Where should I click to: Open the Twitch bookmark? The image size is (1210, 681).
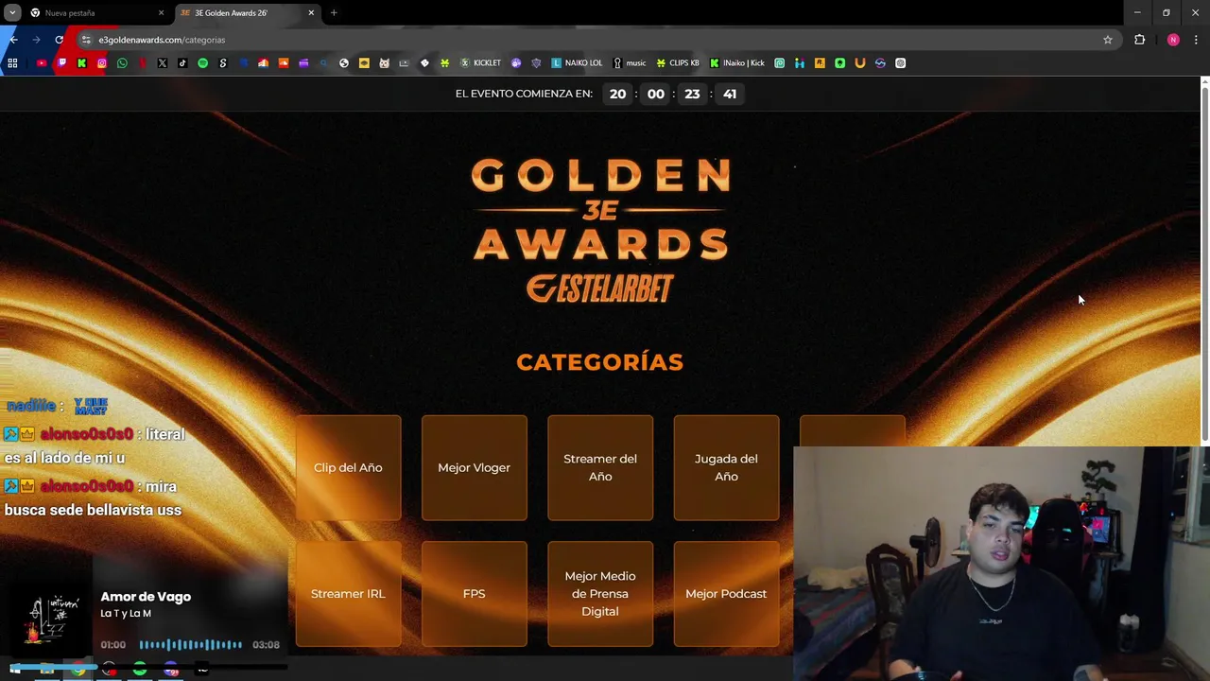coord(61,63)
